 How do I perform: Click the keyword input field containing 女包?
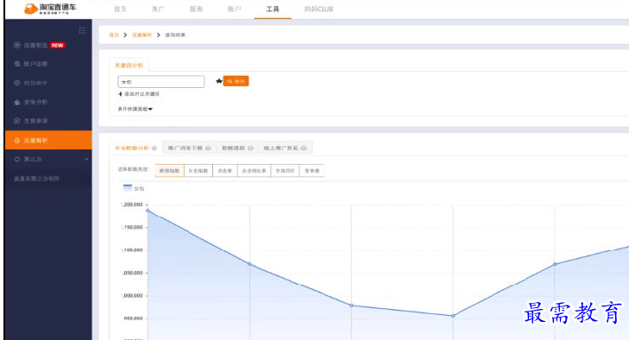160,82
